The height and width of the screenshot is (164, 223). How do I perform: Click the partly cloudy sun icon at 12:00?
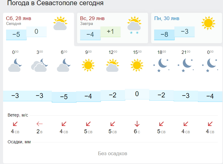coord(112,65)
